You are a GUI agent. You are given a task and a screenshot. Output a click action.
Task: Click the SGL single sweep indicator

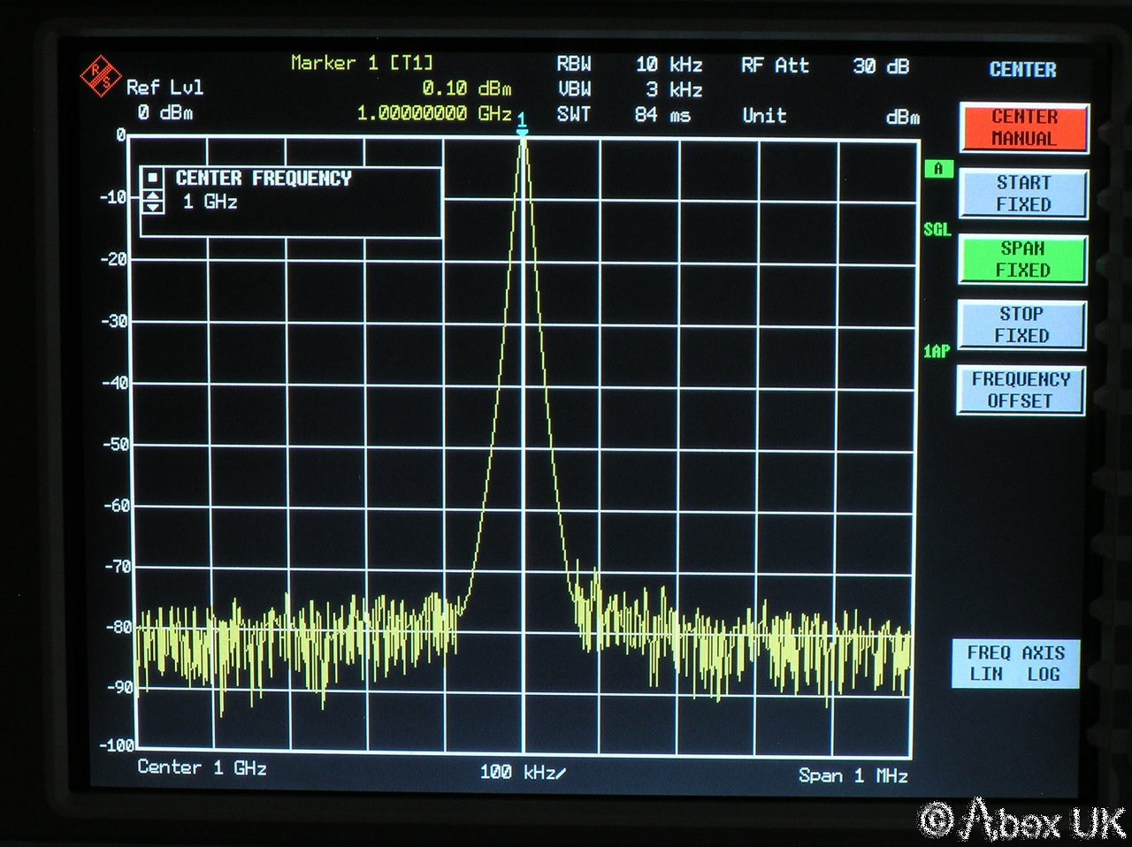(x=937, y=230)
